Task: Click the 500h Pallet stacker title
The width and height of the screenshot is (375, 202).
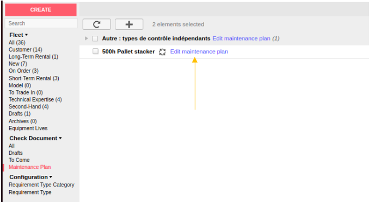Action: (x=128, y=52)
